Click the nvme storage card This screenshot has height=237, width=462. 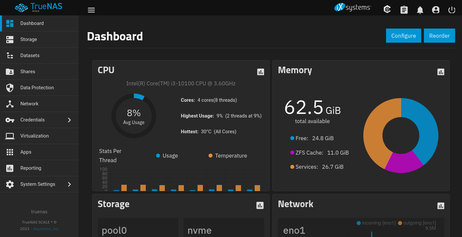click(224, 227)
